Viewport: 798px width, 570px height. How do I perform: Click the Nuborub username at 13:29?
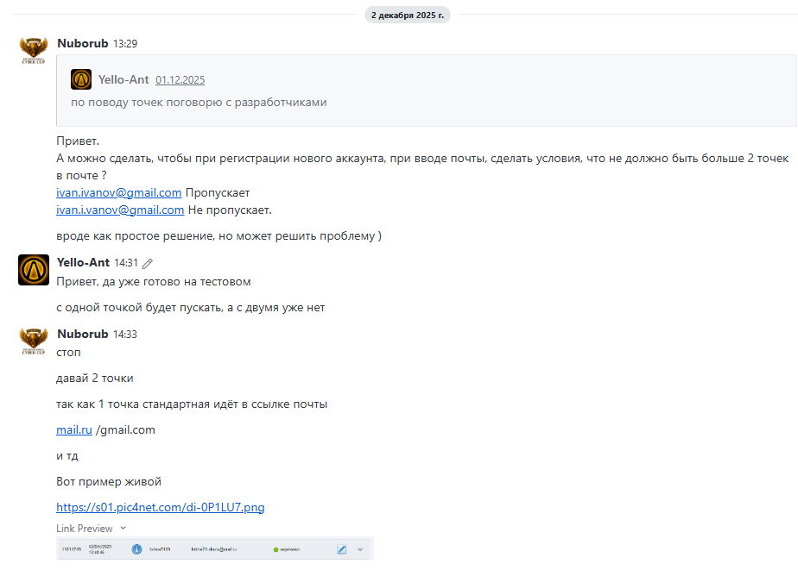pyautogui.click(x=82, y=43)
